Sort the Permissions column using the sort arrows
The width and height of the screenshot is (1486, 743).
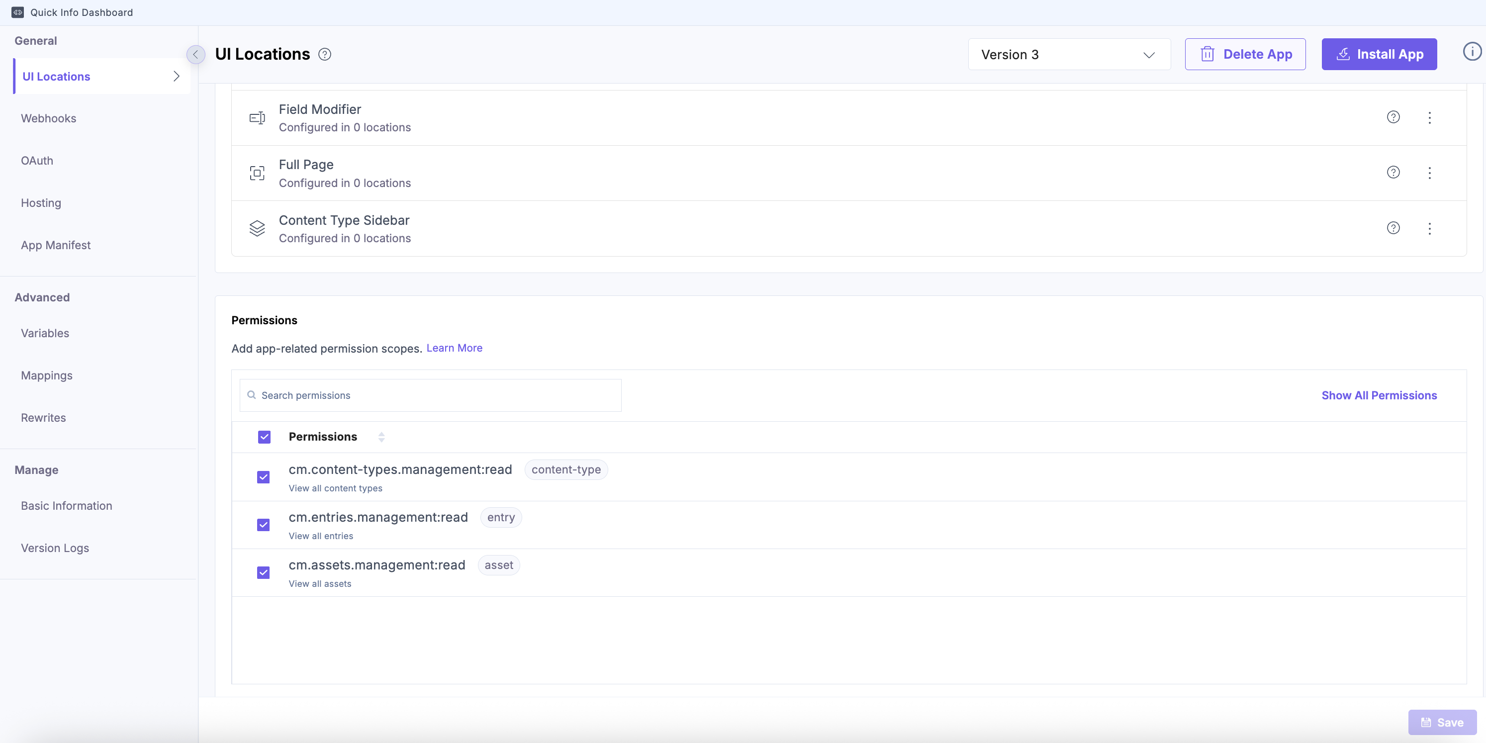(x=381, y=437)
